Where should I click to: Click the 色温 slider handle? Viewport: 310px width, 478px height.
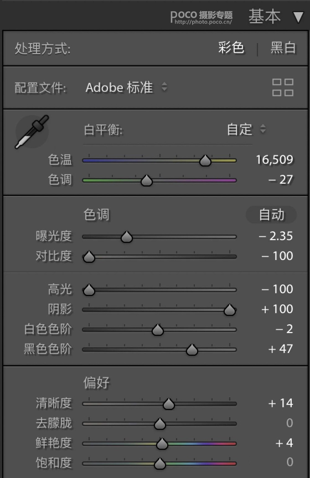coord(205,161)
